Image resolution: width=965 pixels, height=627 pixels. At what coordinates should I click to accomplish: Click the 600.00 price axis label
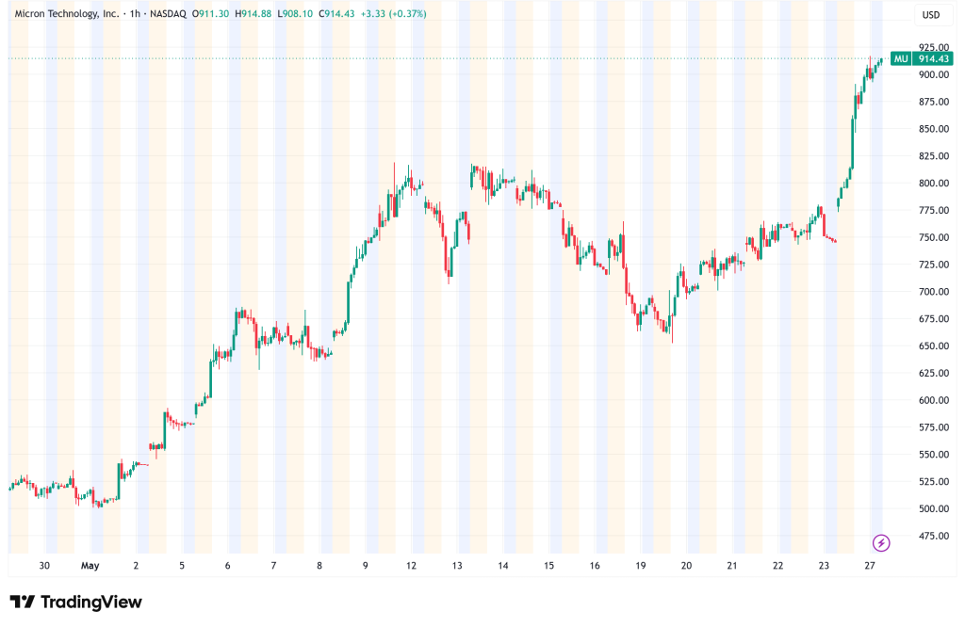(x=934, y=399)
